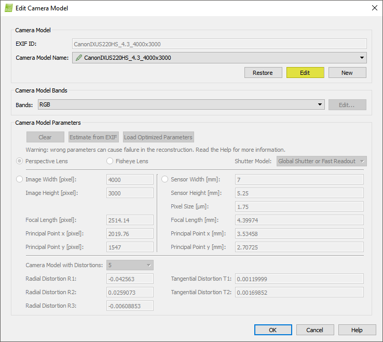The image size is (383, 342).
Task: Open the Camera Model Name dropdown
Action: 361,58
